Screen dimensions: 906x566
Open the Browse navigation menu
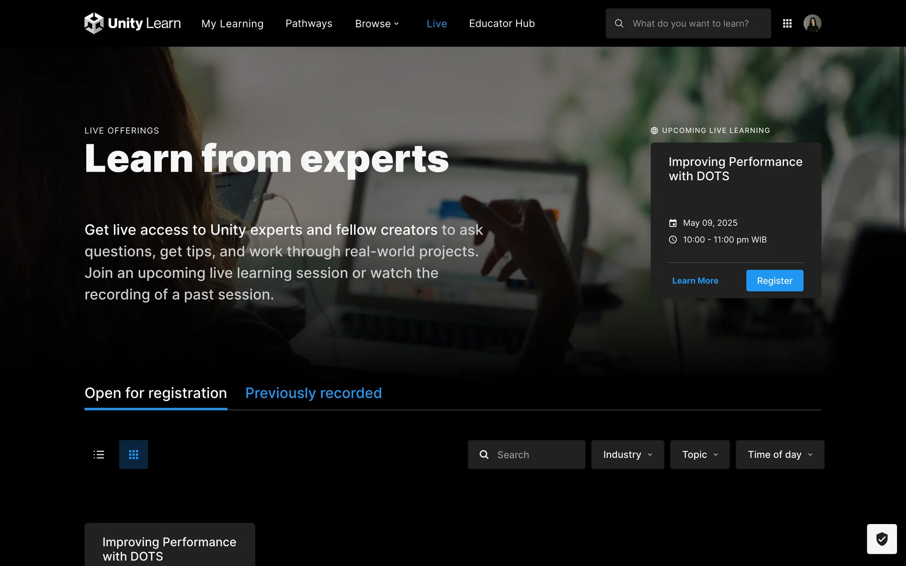[x=377, y=24]
